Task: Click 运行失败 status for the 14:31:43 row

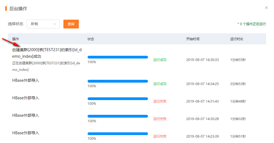Action: [x=160, y=101]
